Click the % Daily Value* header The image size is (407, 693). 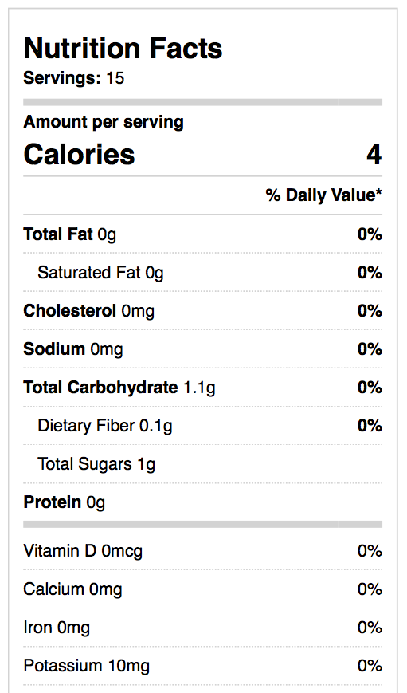[x=323, y=195]
